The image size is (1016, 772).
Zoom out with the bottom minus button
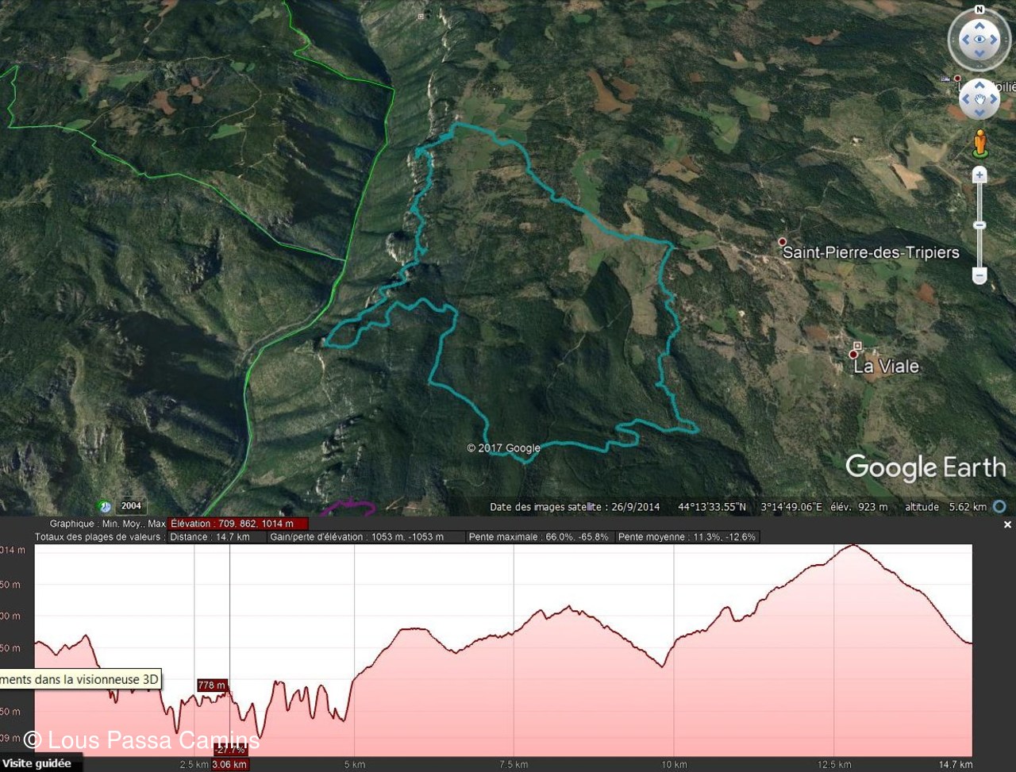click(x=979, y=276)
